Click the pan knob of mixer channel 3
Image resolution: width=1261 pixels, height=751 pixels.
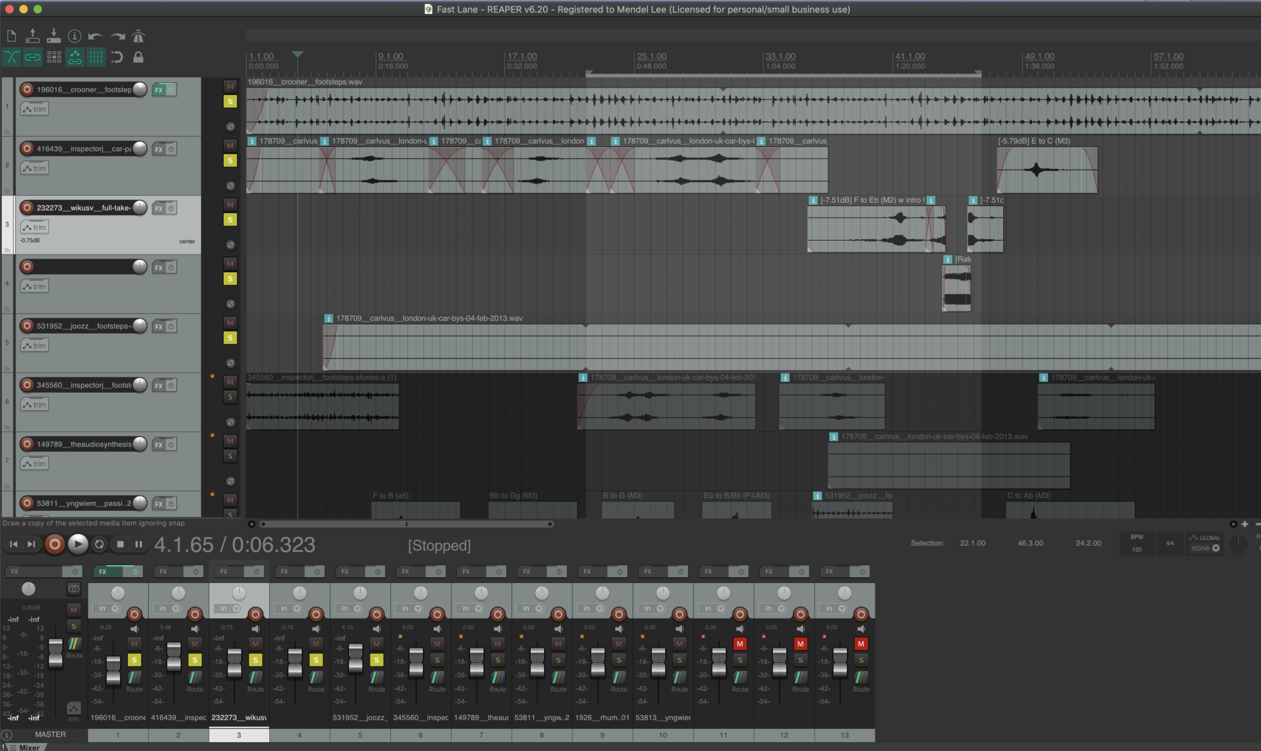(x=239, y=593)
